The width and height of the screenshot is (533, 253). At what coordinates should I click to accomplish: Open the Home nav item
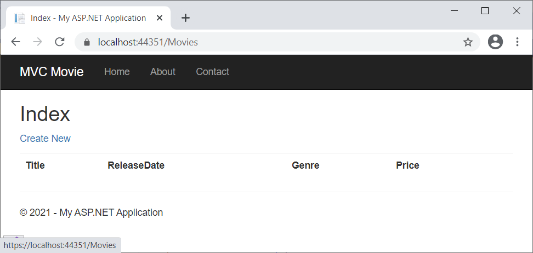[117, 72]
